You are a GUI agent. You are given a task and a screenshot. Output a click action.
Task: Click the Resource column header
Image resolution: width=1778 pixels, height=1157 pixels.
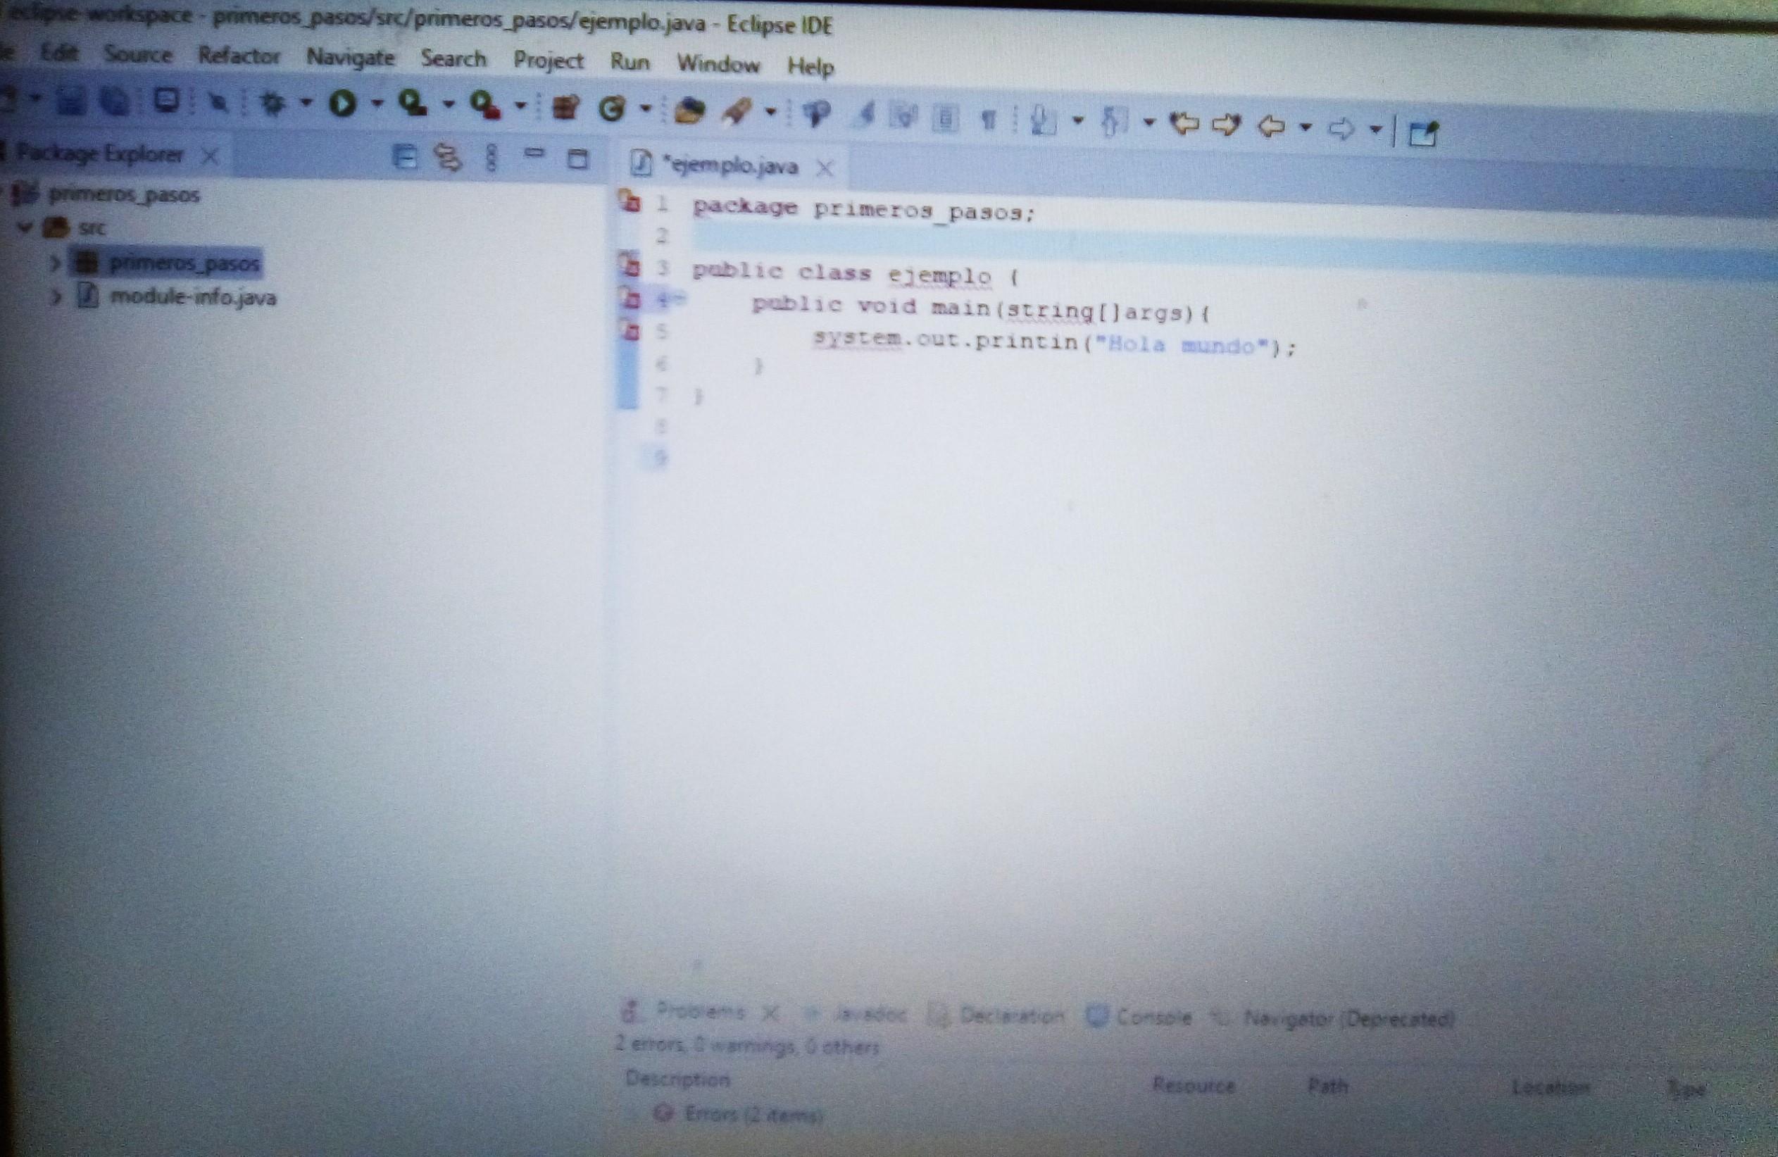click(x=1194, y=1084)
